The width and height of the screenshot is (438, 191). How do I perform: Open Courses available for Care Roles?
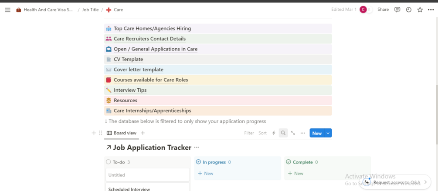[x=151, y=80]
